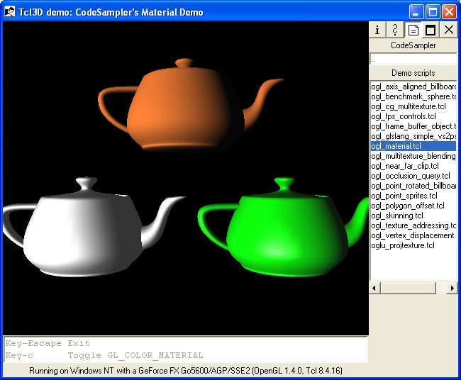Open ogl_multitexture_blending demo
The height and width of the screenshot is (380, 461).
click(413, 156)
